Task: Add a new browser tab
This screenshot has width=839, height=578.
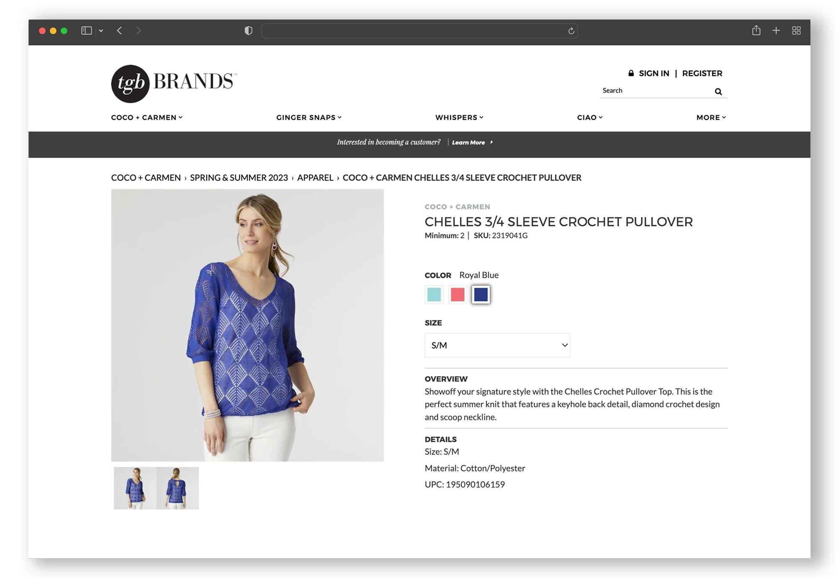Action: point(776,31)
